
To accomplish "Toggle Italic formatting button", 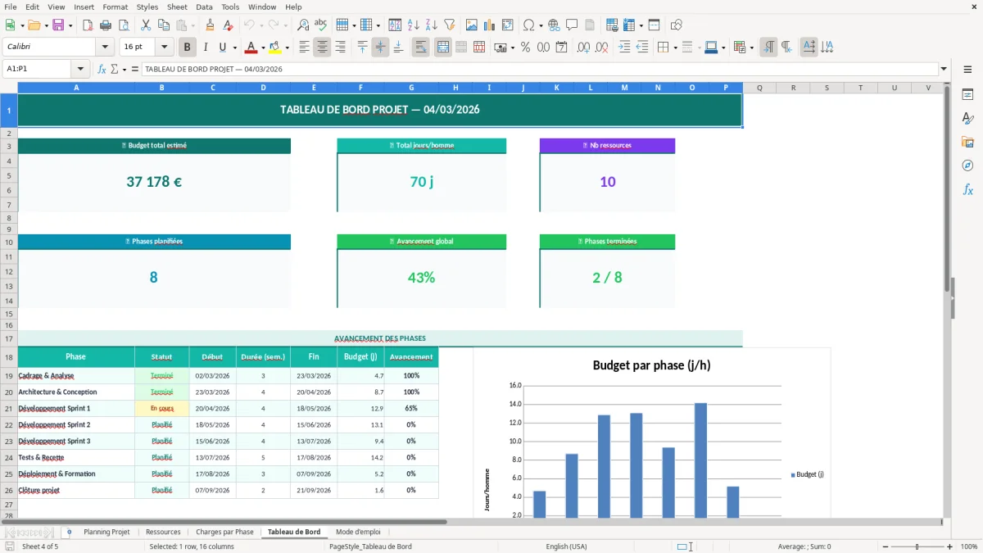I will [206, 48].
